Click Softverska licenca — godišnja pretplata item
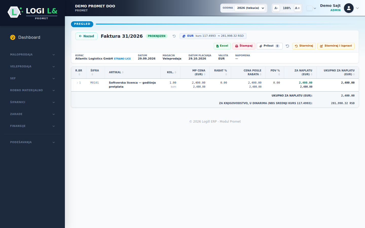 (x=132, y=85)
